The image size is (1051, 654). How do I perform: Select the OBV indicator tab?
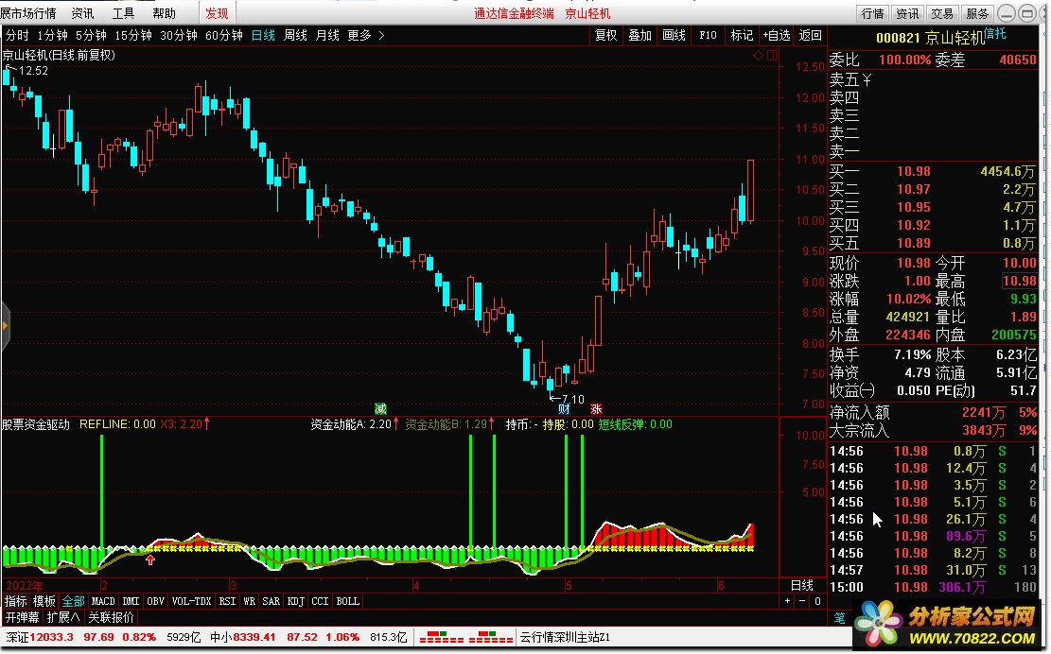155,601
